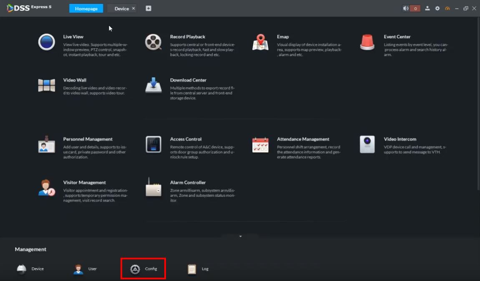Open the Video Intercom icon
The image size is (480, 281).
click(x=367, y=144)
